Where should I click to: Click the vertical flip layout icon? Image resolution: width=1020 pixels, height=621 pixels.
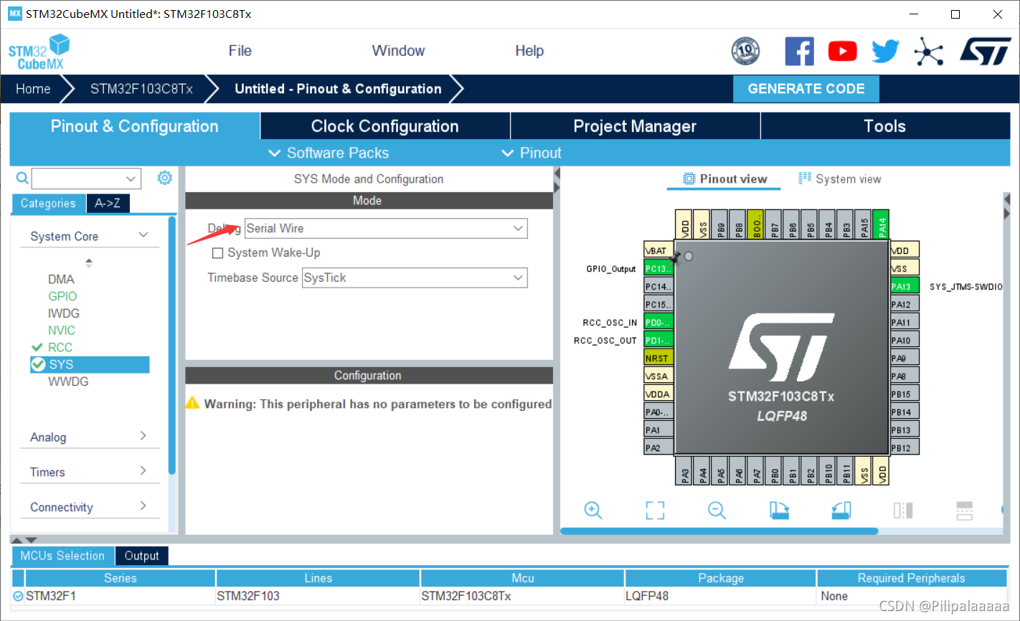point(903,510)
